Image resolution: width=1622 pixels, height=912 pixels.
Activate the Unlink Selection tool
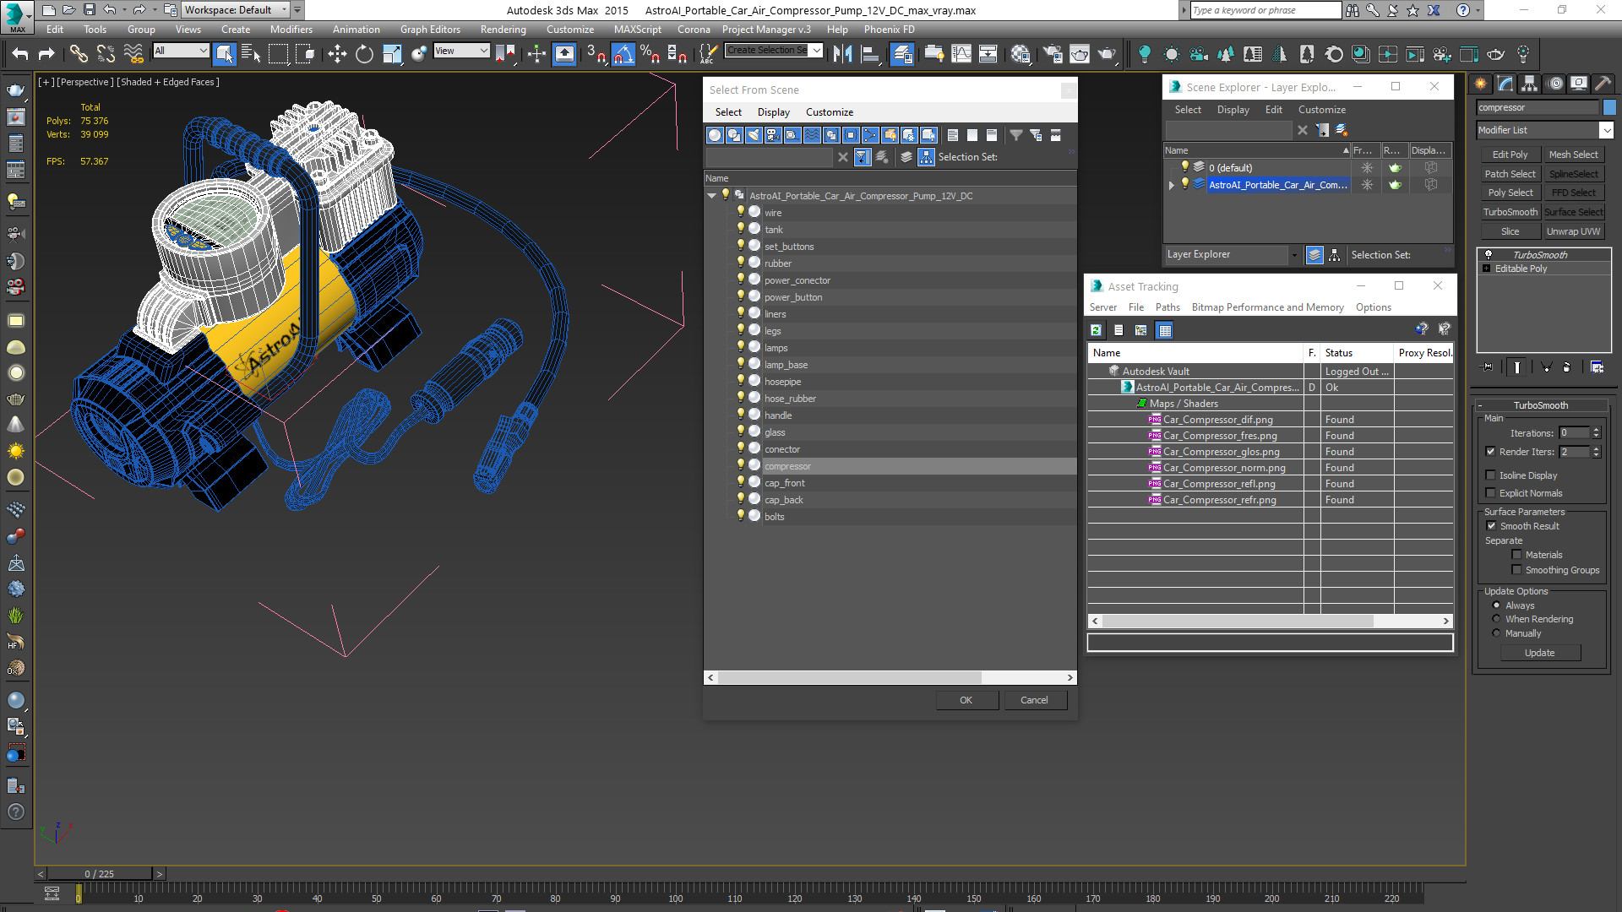point(106,54)
